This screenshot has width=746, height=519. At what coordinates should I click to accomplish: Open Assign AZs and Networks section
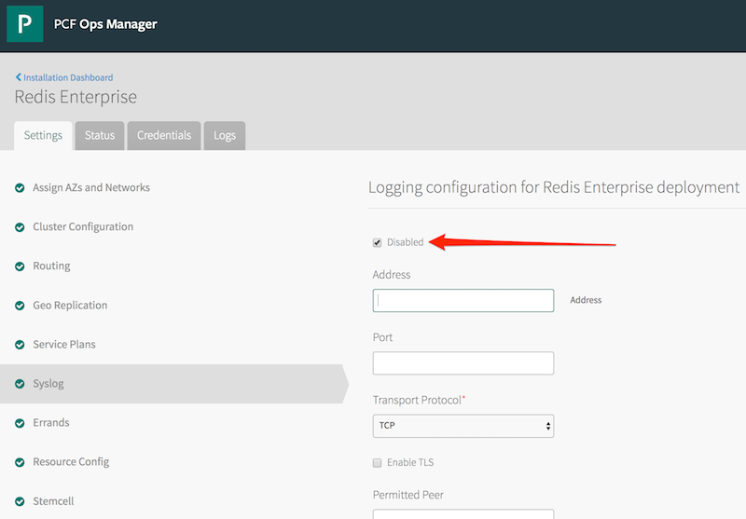91,188
